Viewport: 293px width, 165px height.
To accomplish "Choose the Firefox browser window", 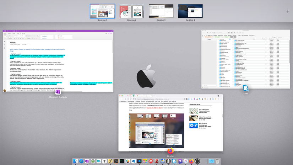I will (x=170, y=123).
